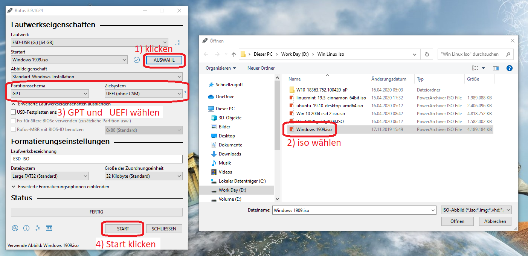Screen dimensions: 528x256
Task: Toggle the USB-Festplatten anzeigen checkbox
Action: (x=14, y=112)
